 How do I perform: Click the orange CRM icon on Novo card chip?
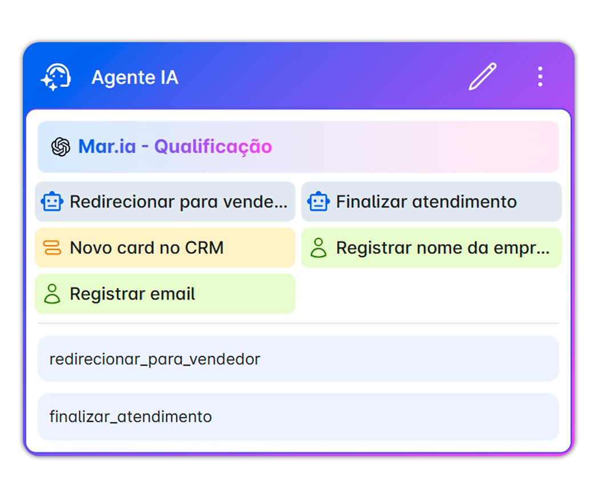[53, 248]
